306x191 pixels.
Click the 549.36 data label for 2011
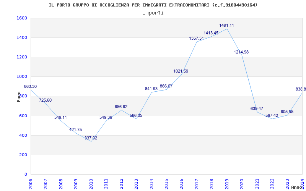[106, 117]
